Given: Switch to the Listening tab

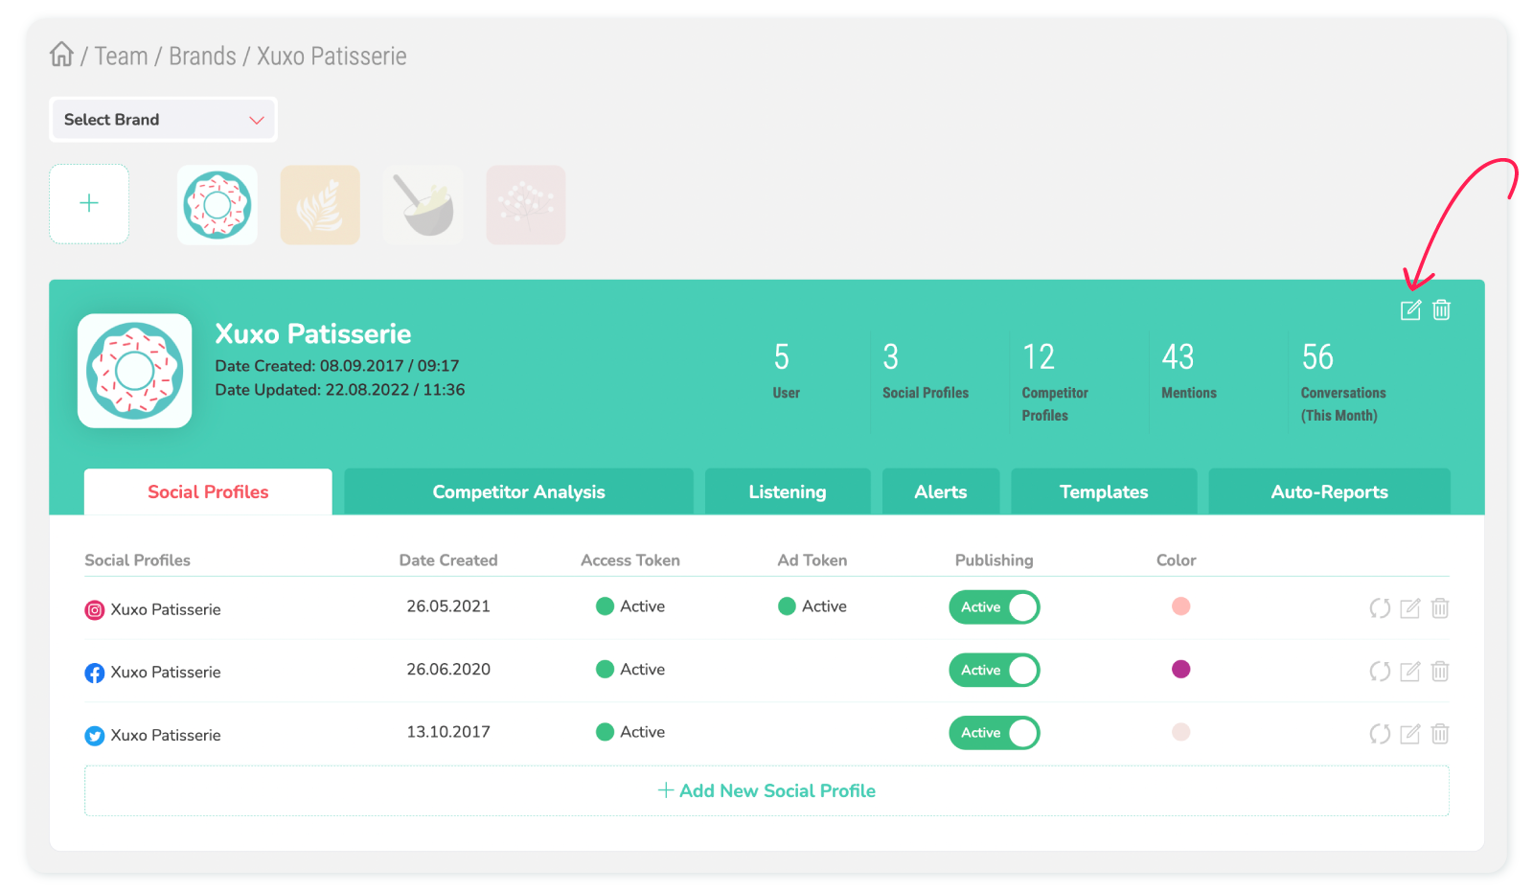Looking at the screenshot, I should click(788, 491).
